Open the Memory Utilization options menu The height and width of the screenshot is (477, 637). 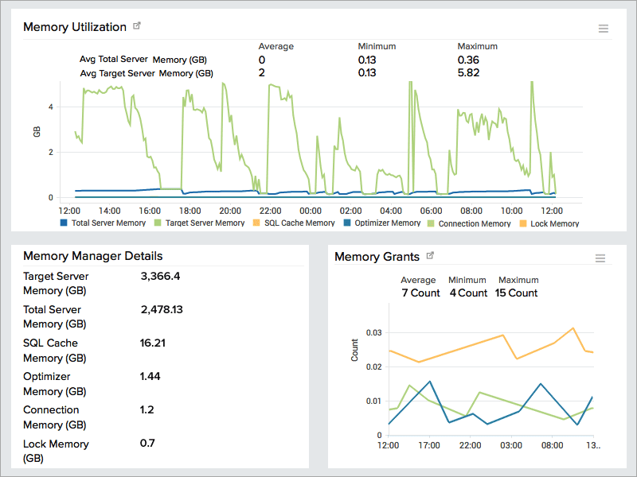pos(603,27)
